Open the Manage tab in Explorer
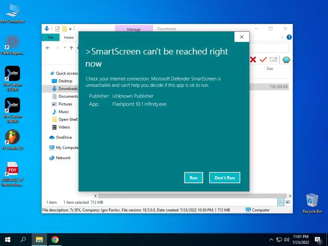The width and height of the screenshot is (328, 246). (134, 29)
